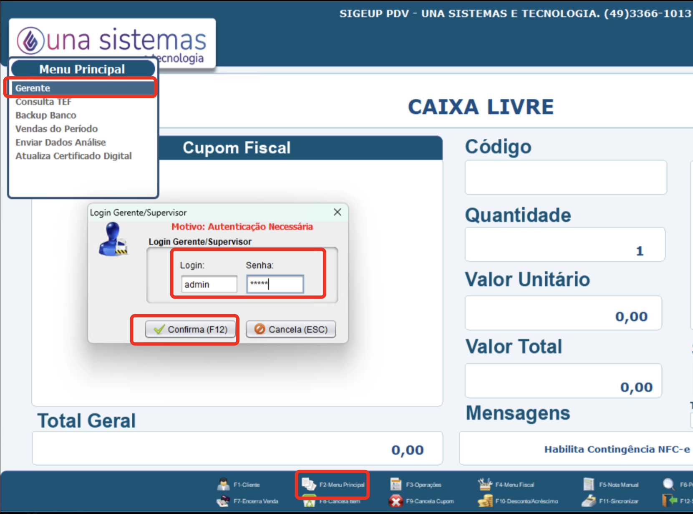This screenshot has width=693, height=514.
Task: Choose Consulta TEF menu entry
Action: point(43,102)
